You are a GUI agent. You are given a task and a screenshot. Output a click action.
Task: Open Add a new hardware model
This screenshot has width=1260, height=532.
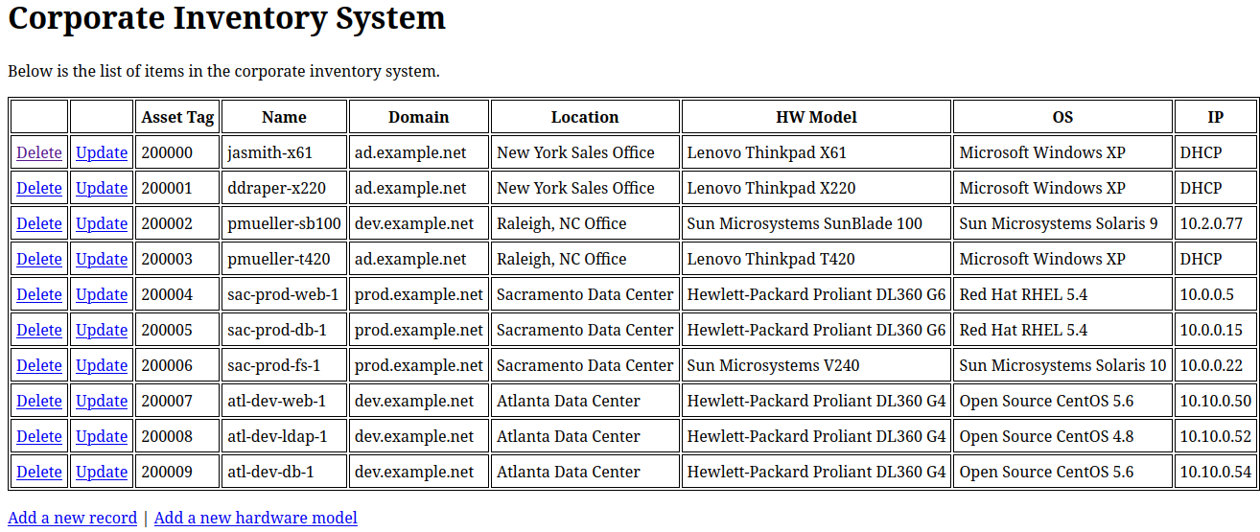256,518
